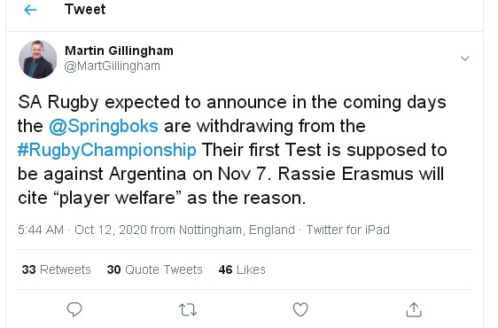Share the tweet via upload icon
The width and height of the screenshot is (498, 328).
pos(414,309)
